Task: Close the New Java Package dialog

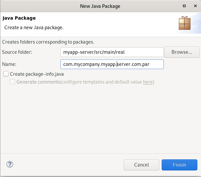Action: click(195, 6)
